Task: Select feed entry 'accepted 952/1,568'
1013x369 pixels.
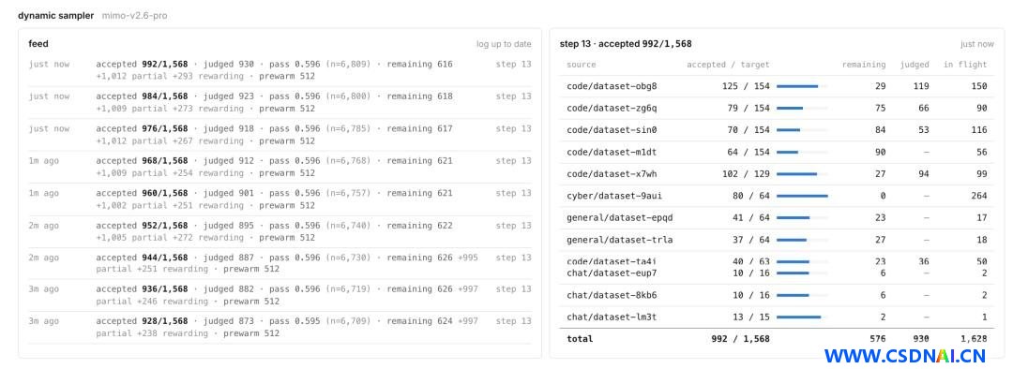Action: coord(280,231)
